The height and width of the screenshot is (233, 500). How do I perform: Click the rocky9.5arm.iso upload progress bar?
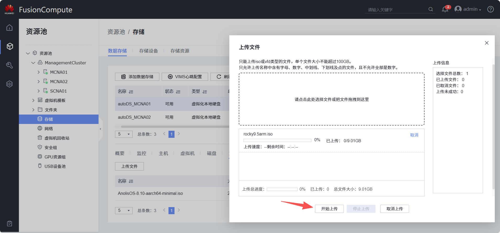[277, 140]
